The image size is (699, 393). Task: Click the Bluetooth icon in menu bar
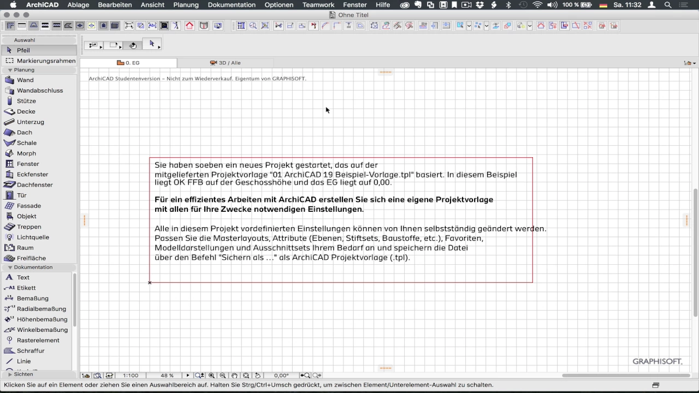tap(508, 5)
